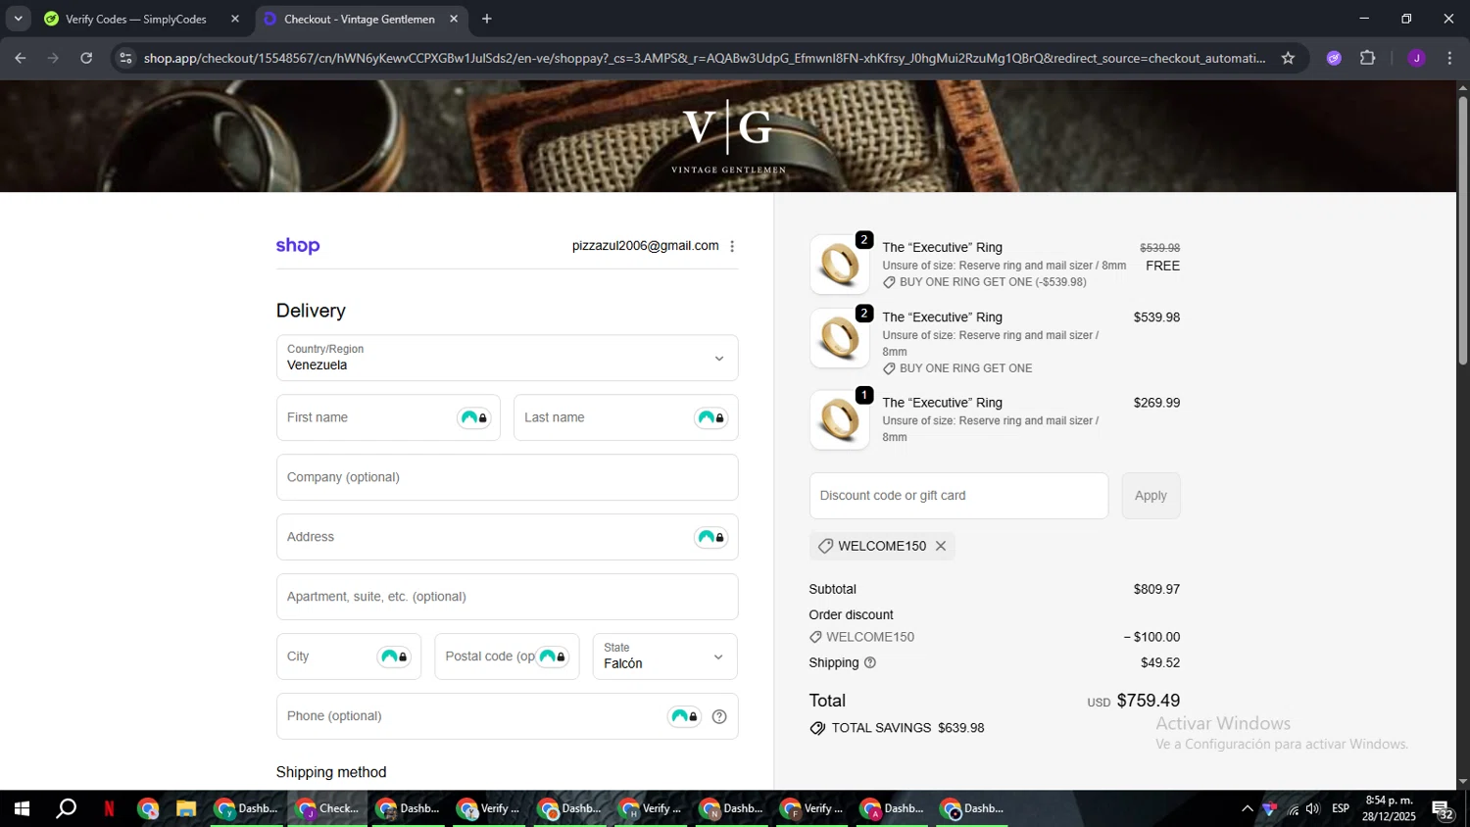
Task: Click First name input field
Action: 388,417
